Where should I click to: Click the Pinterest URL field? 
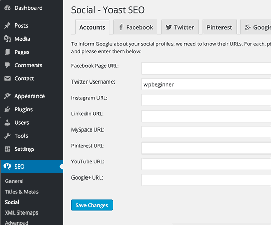[206, 148]
